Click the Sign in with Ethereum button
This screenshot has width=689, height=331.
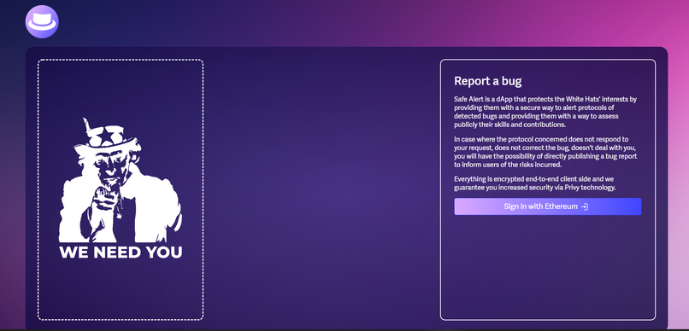tap(547, 206)
